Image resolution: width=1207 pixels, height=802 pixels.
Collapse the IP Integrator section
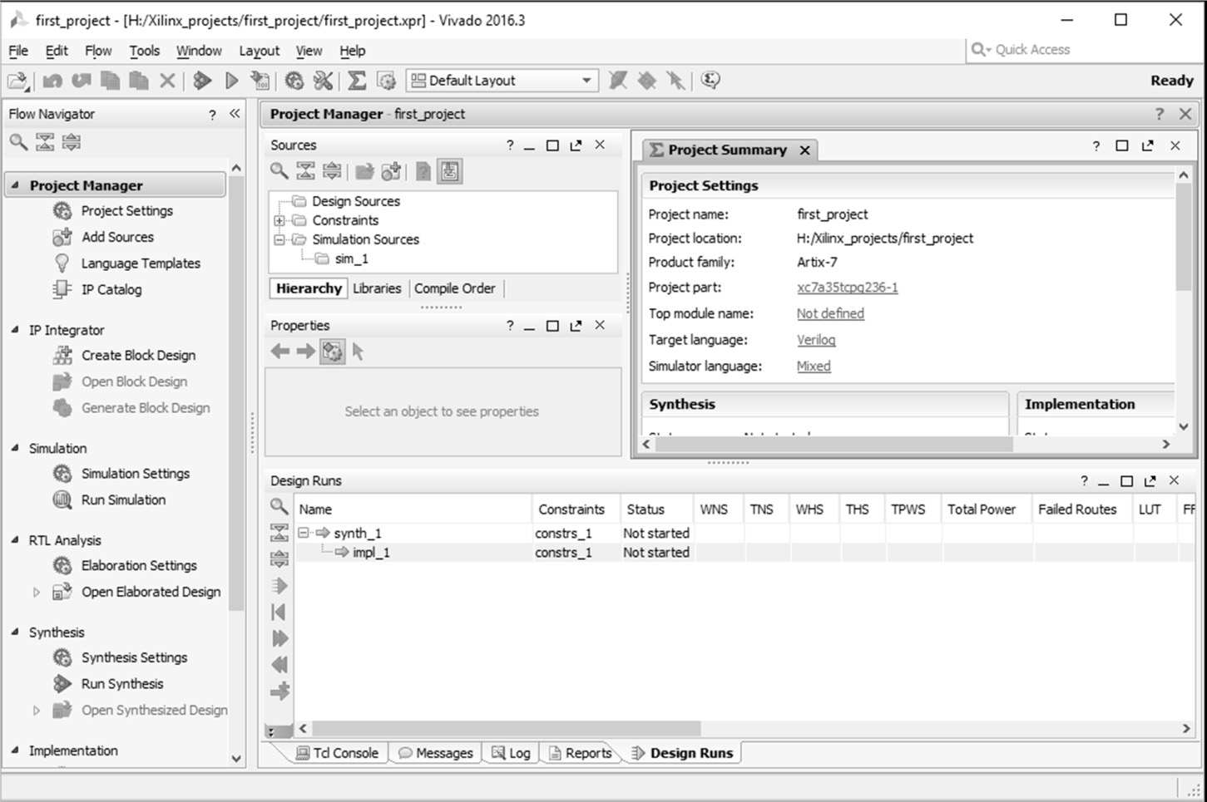(x=15, y=330)
